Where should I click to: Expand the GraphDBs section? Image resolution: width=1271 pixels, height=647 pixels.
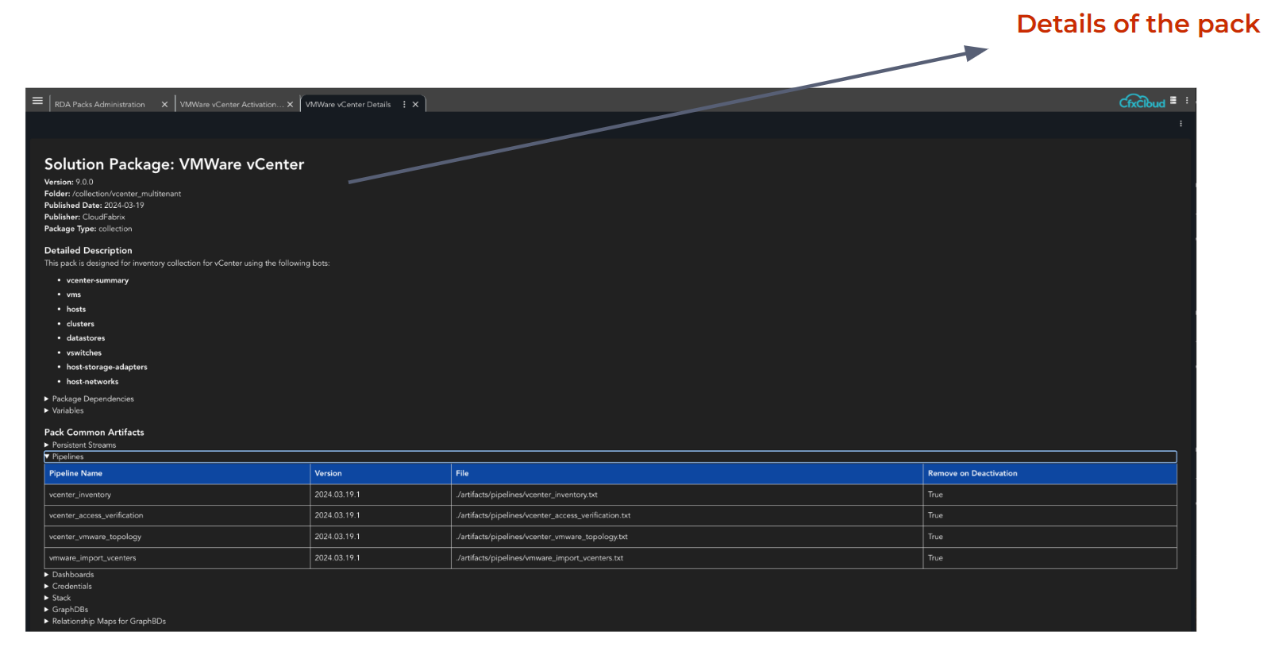pyautogui.click(x=70, y=610)
